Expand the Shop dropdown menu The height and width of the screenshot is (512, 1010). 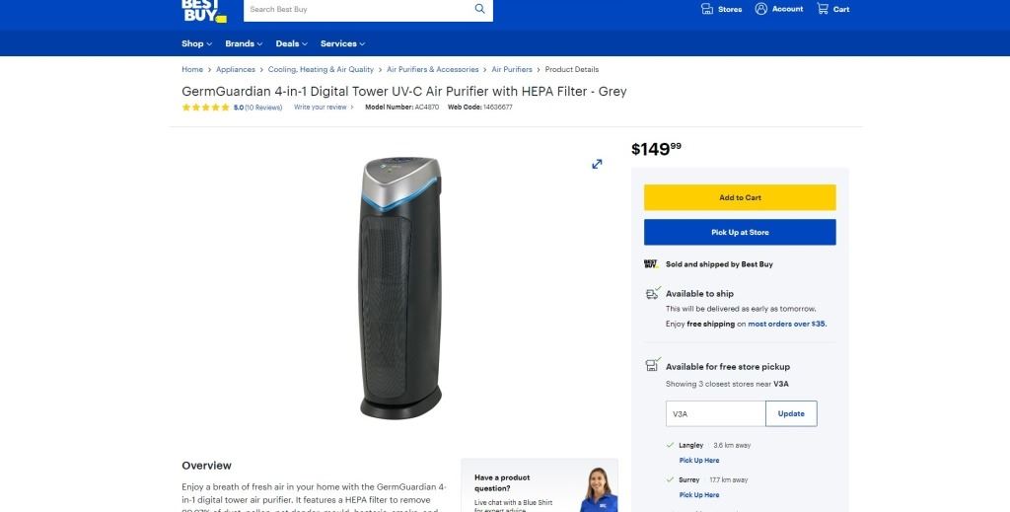click(x=196, y=43)
